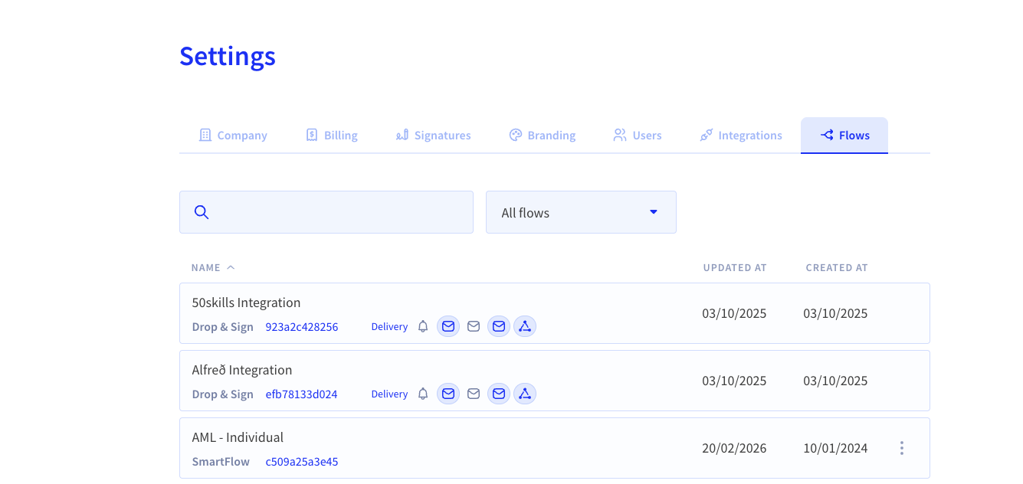Sort the list by NAME column header
This screenshot has width=1023, height=484.
click(x=213, y=268)
